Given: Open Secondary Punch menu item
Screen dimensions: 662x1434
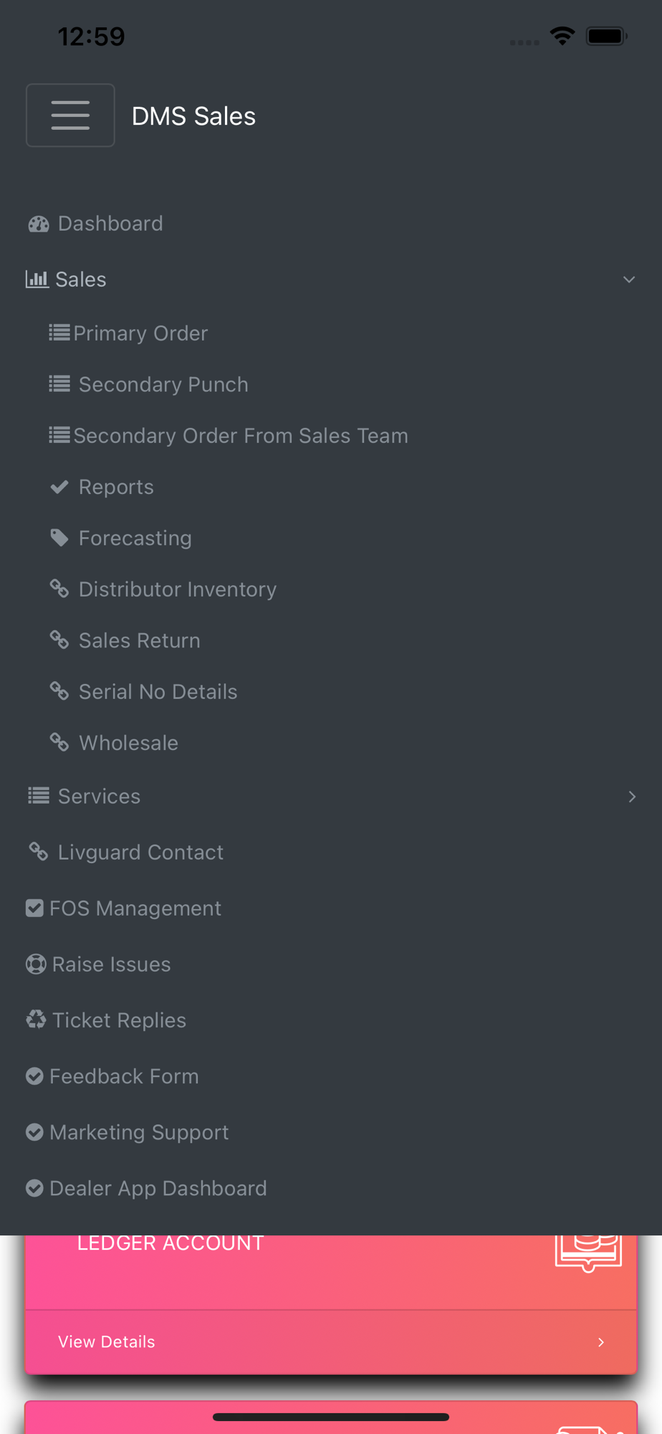Looking at the screenshot, I should (163, 385).
